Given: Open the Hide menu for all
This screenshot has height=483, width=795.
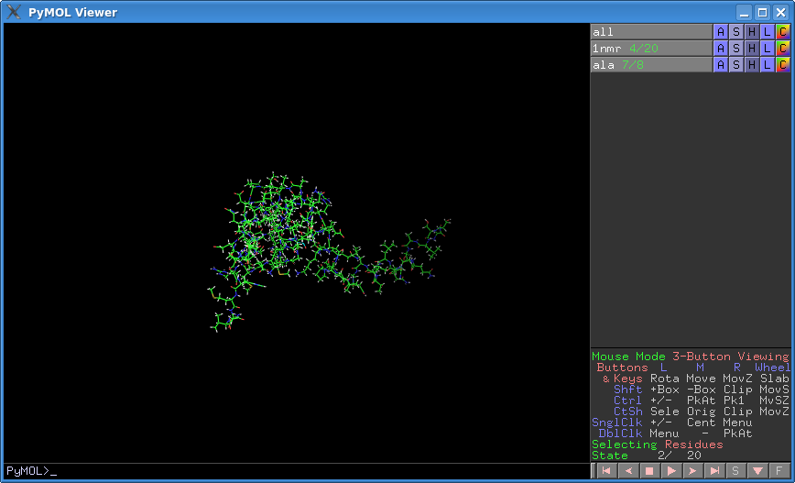Looking at the screenshot, I should point(751,32).
